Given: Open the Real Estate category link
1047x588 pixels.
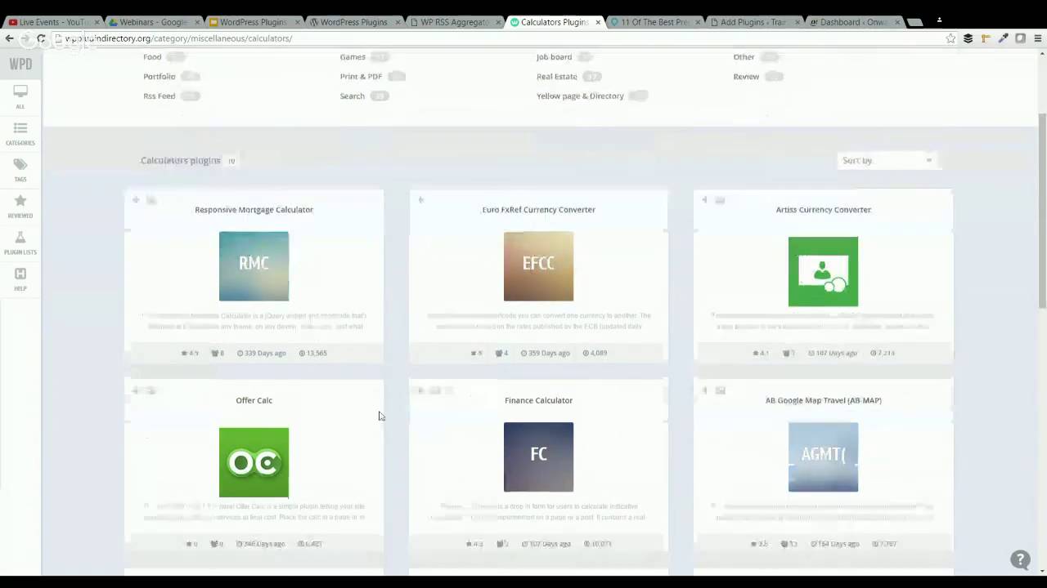Looking at the screenshot, I should coord(557,77).
